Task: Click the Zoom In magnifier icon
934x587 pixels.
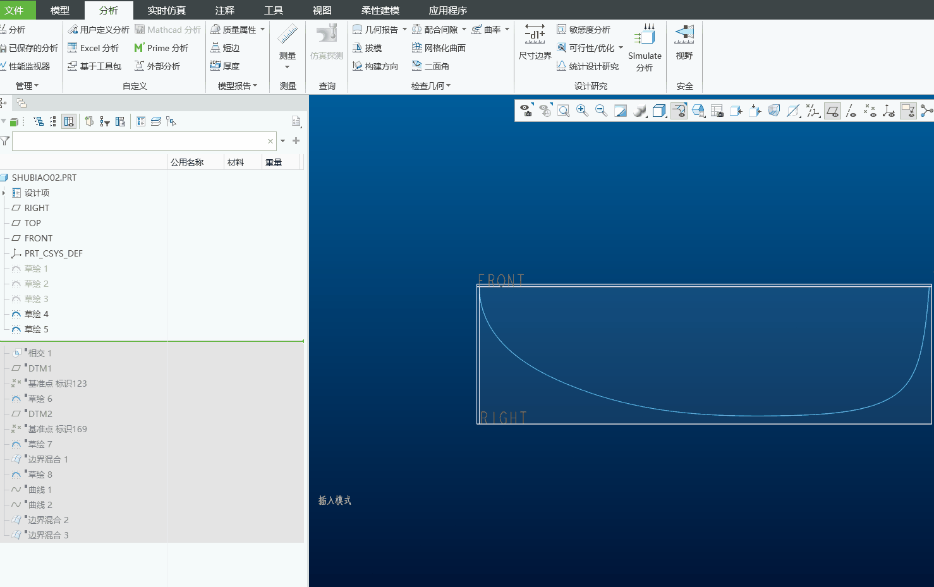Action: coord(582,111)
